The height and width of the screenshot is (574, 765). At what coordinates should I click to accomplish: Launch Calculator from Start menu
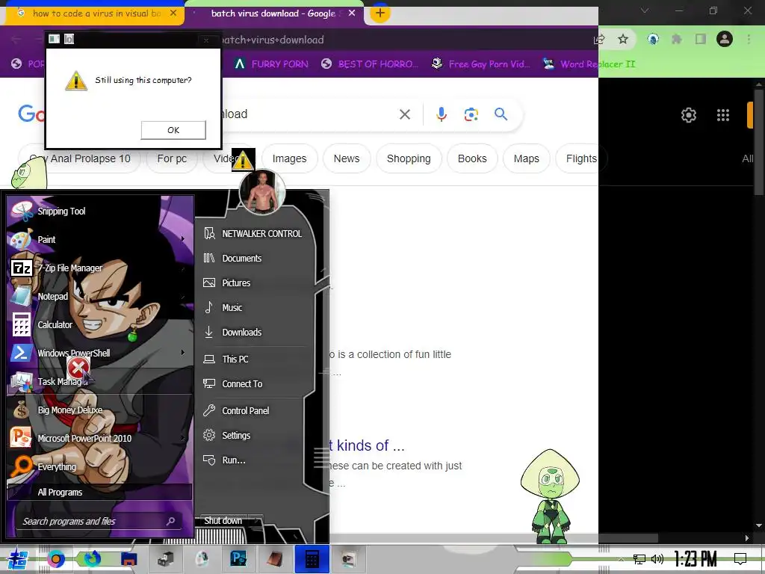99,324
